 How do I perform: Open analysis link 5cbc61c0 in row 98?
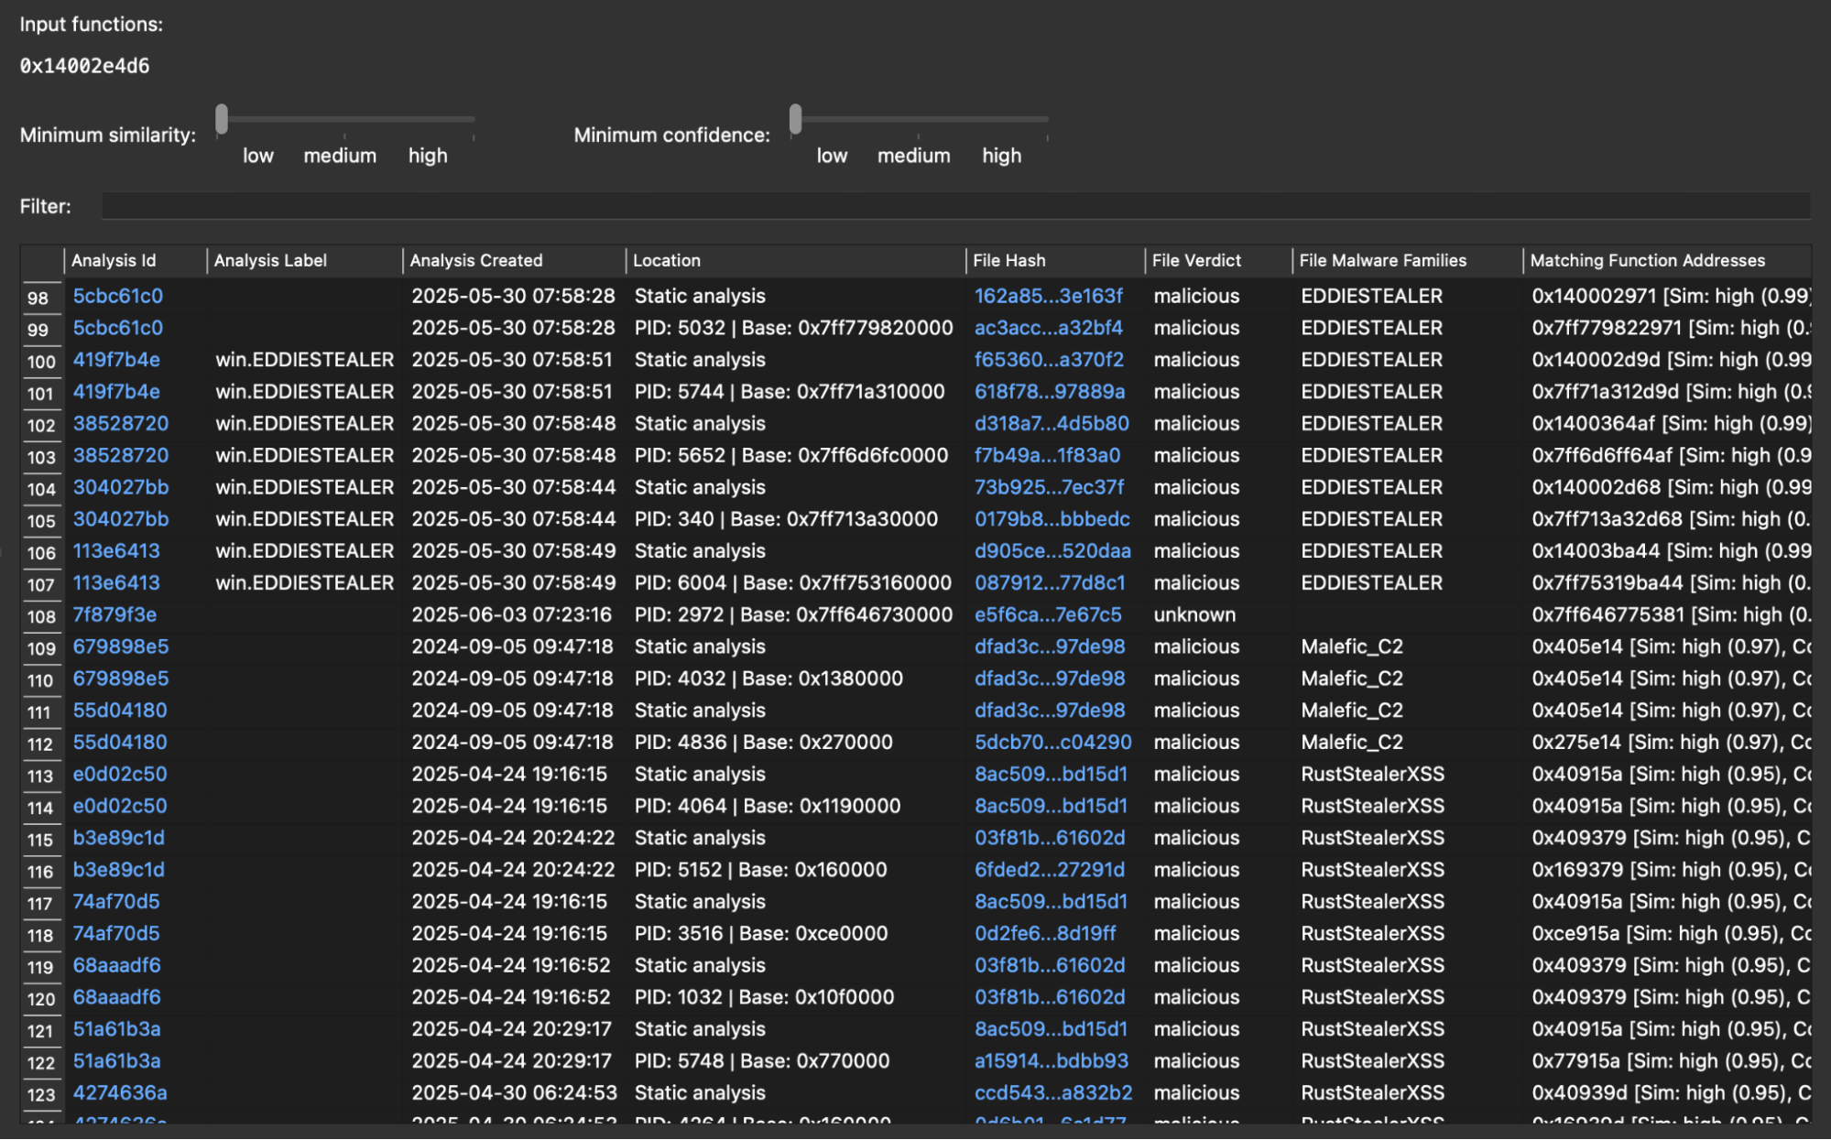pyautogui.click(x=117, y=297)
